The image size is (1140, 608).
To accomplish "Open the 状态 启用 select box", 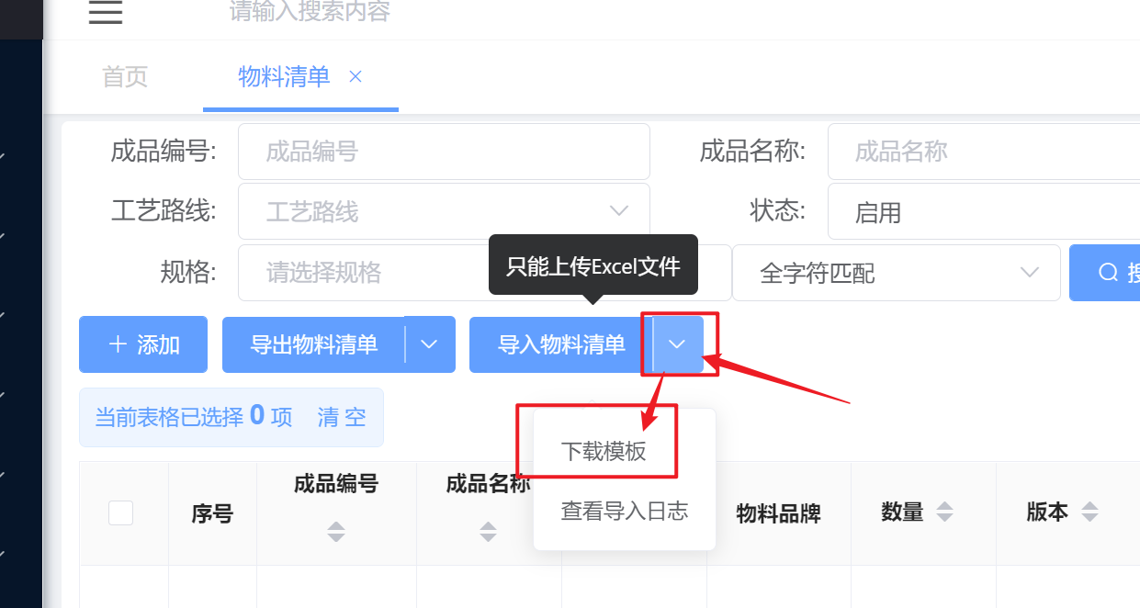I will pyautogui.click(x=984, y=212).
